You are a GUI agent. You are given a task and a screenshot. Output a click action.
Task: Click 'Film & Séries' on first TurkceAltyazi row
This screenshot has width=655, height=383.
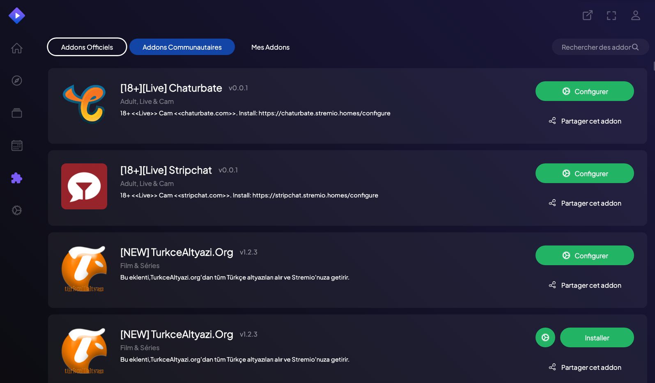coord(140,266)
